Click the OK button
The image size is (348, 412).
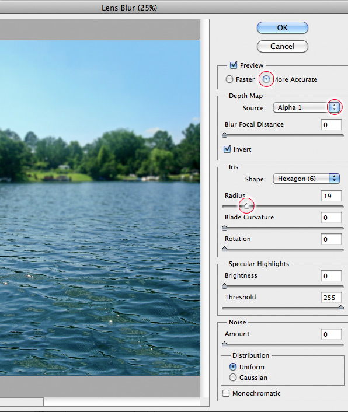point(282,27)
